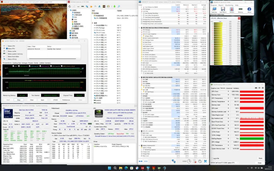This screenshot has width=274, height=171.
Task: Open the Board Power Draw dropdown in GPU-Z
Action: 228,122
